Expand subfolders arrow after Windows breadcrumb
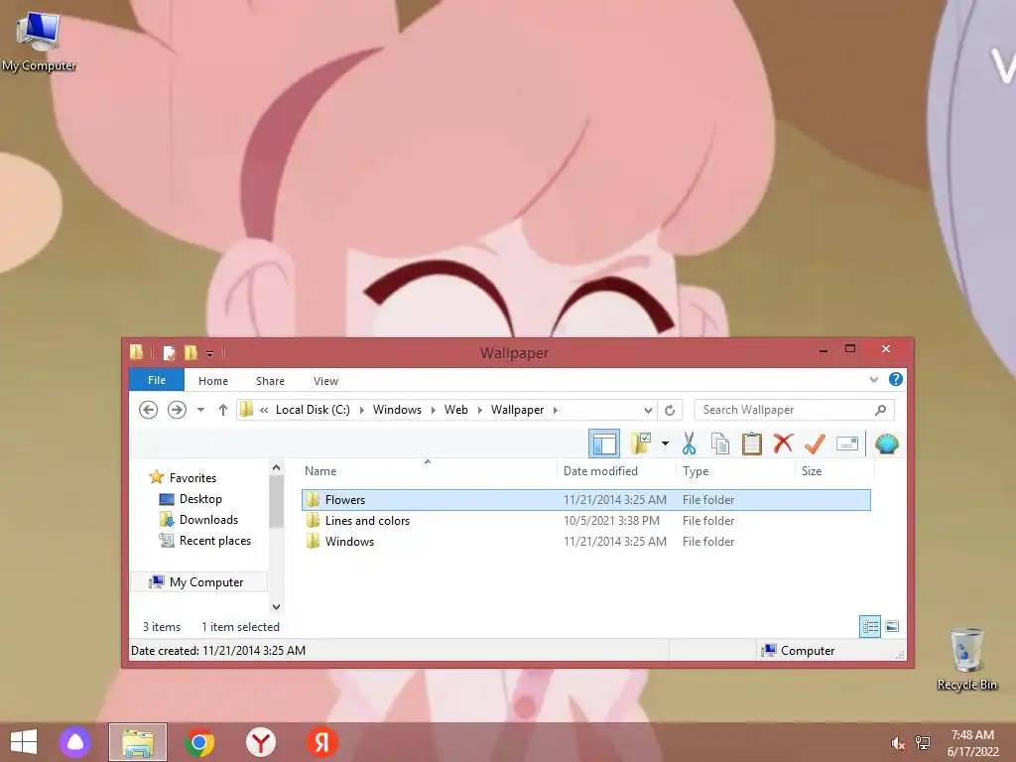 [433, 410]
